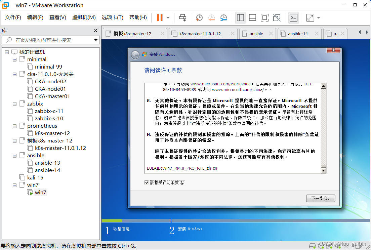This screenshot has width=371, height=250.
Task: Collapse the cka-11.0.1.0-无网关 folder node
Action: 14,74
